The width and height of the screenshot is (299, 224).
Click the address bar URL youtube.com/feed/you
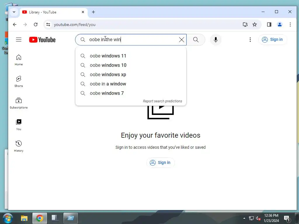point(74,24)
